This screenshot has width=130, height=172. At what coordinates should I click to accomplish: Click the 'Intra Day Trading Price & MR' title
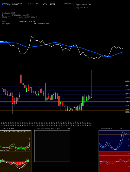pyautogui.click(x=48, y=129)
